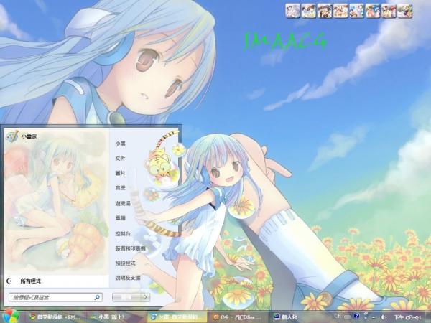Click the first desktop gadget thumbnail at top

pos(292,11)
